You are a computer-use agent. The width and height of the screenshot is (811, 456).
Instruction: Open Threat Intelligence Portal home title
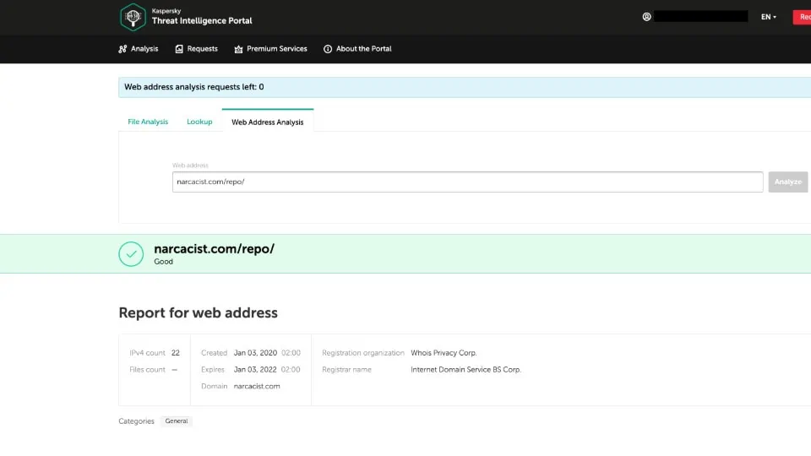[x=202, y=20]
